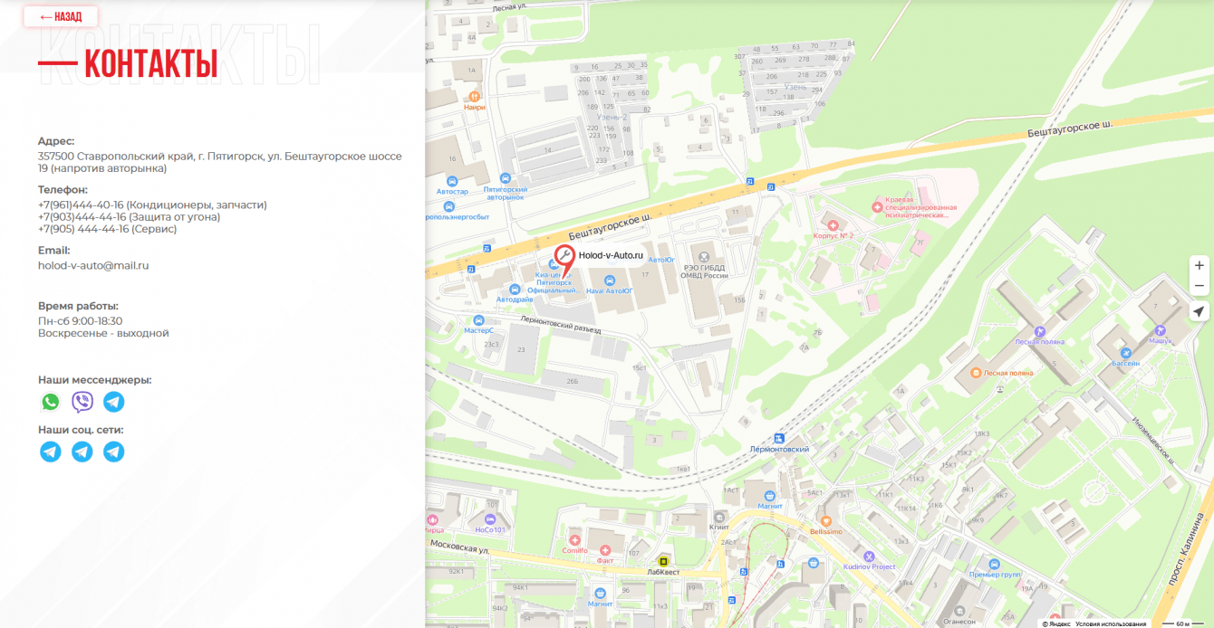1214x628 pixels.
Task: Click the Bellissimo cafe icon
Action: pyautogui.click(x=825, y=520)
